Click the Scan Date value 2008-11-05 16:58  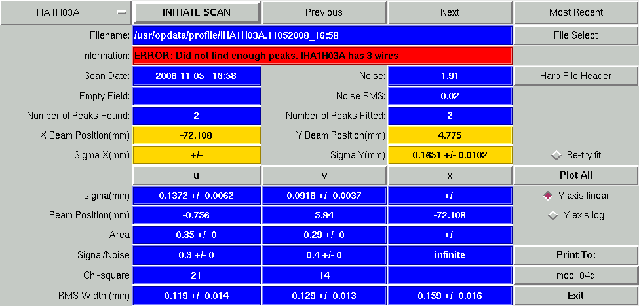click(197, 76)
